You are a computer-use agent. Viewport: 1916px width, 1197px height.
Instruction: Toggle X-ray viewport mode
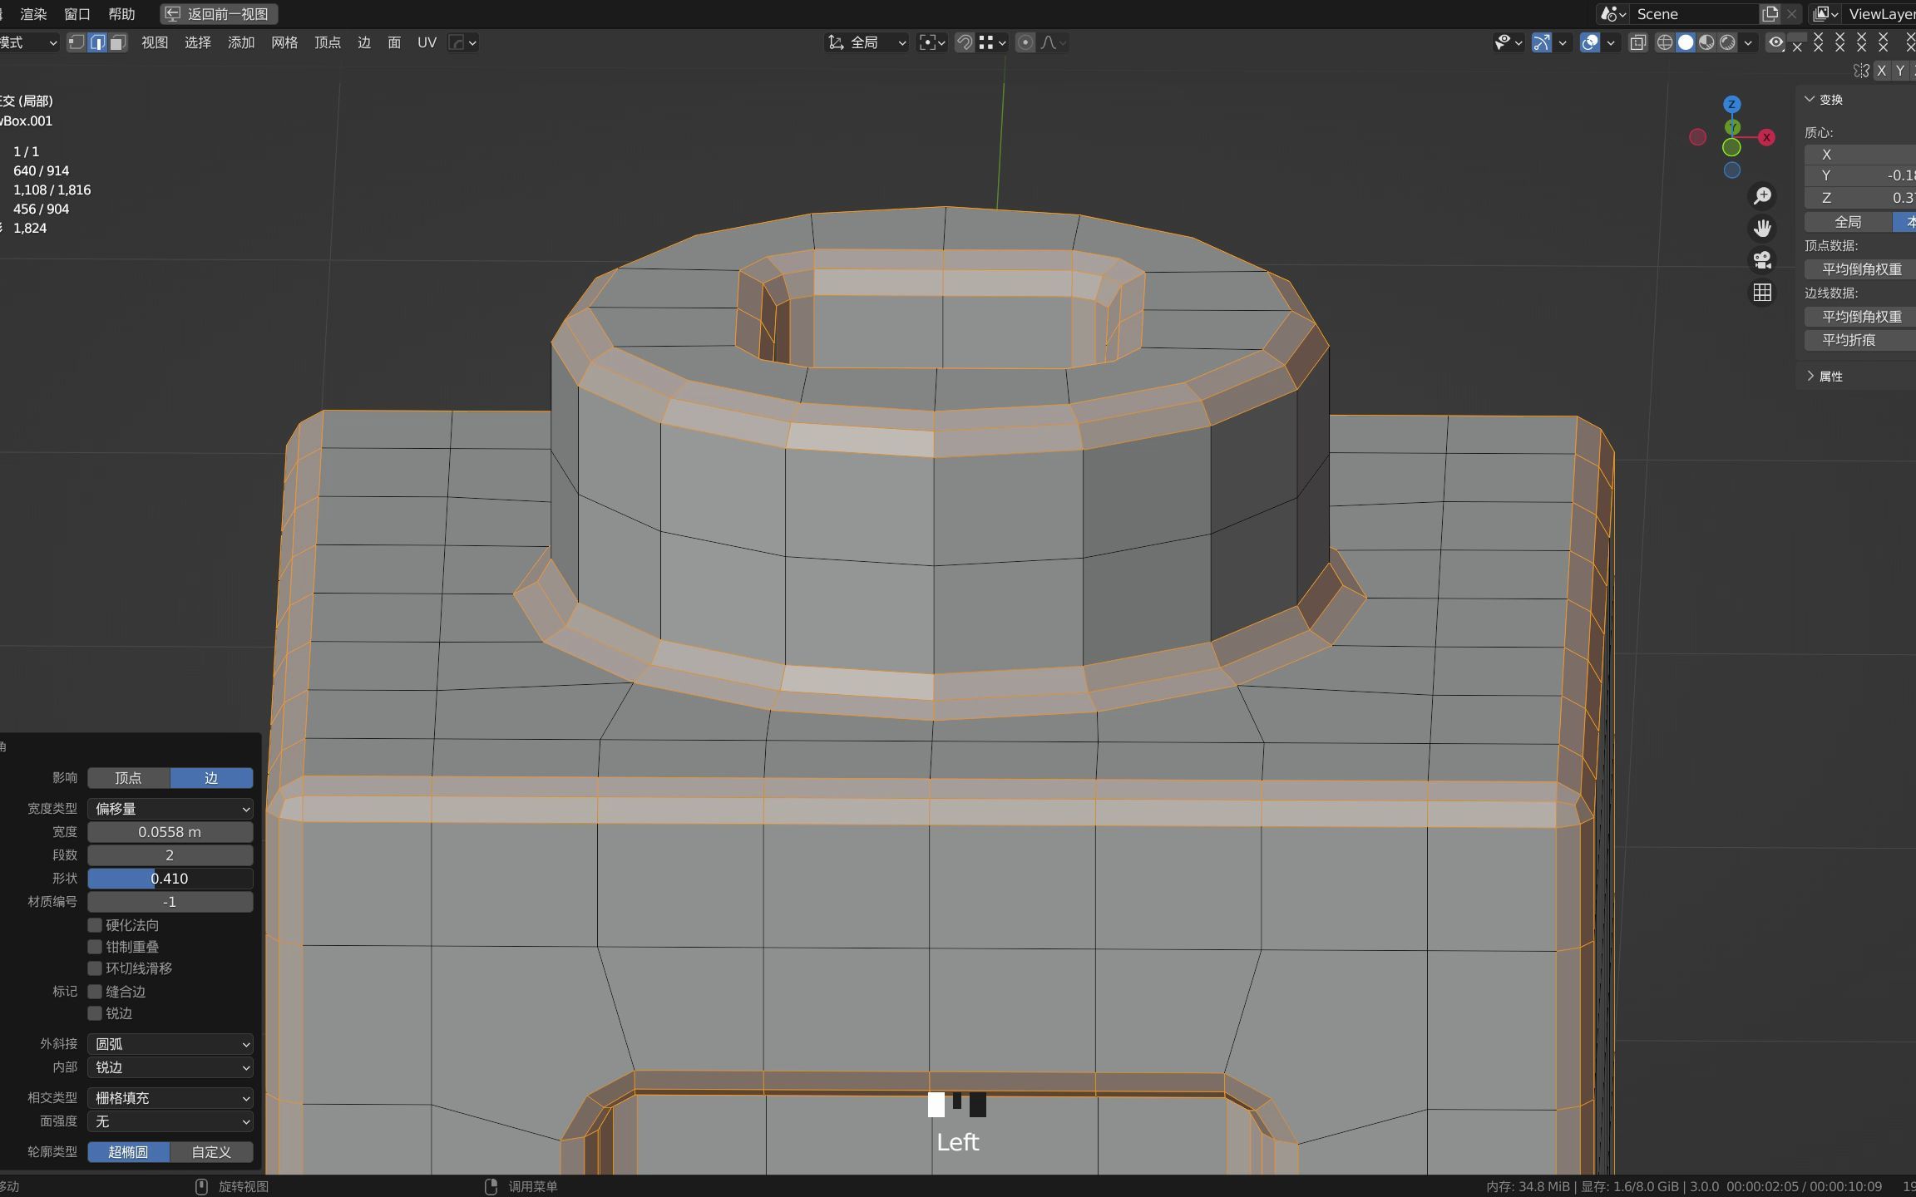[1637, 42]
